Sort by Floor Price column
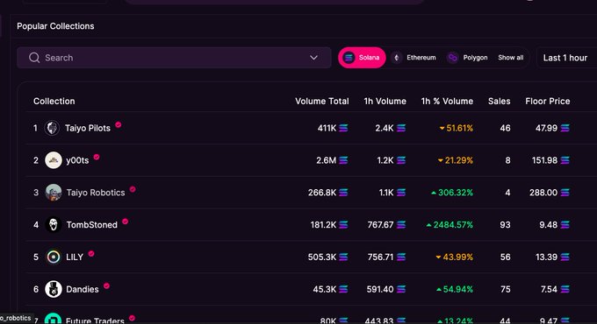 (x=548, y=101)
